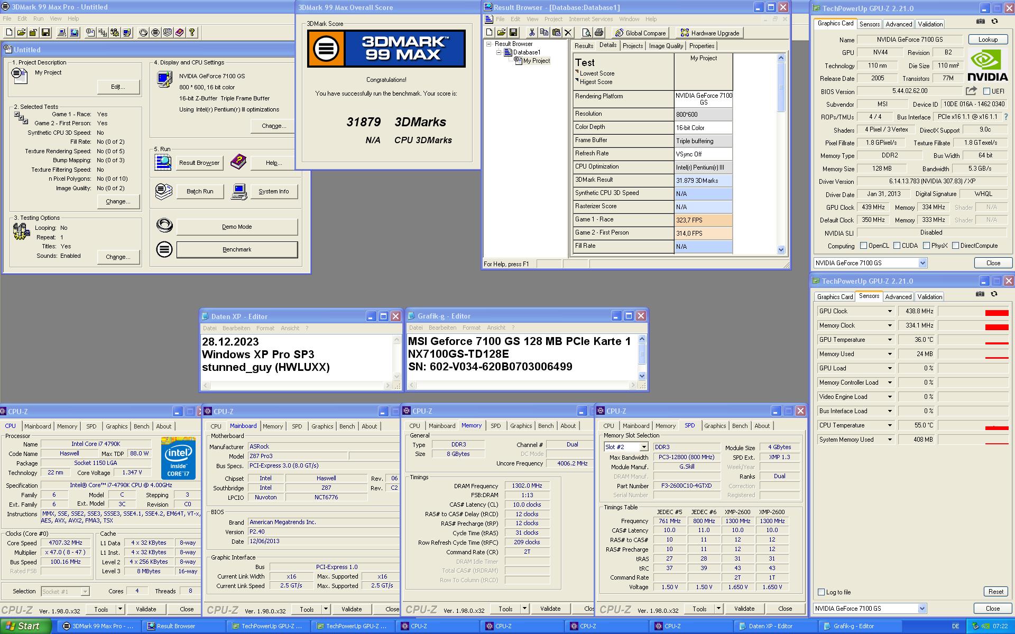Toggle the OpenCL checkbox in GPU-Z

864,246
